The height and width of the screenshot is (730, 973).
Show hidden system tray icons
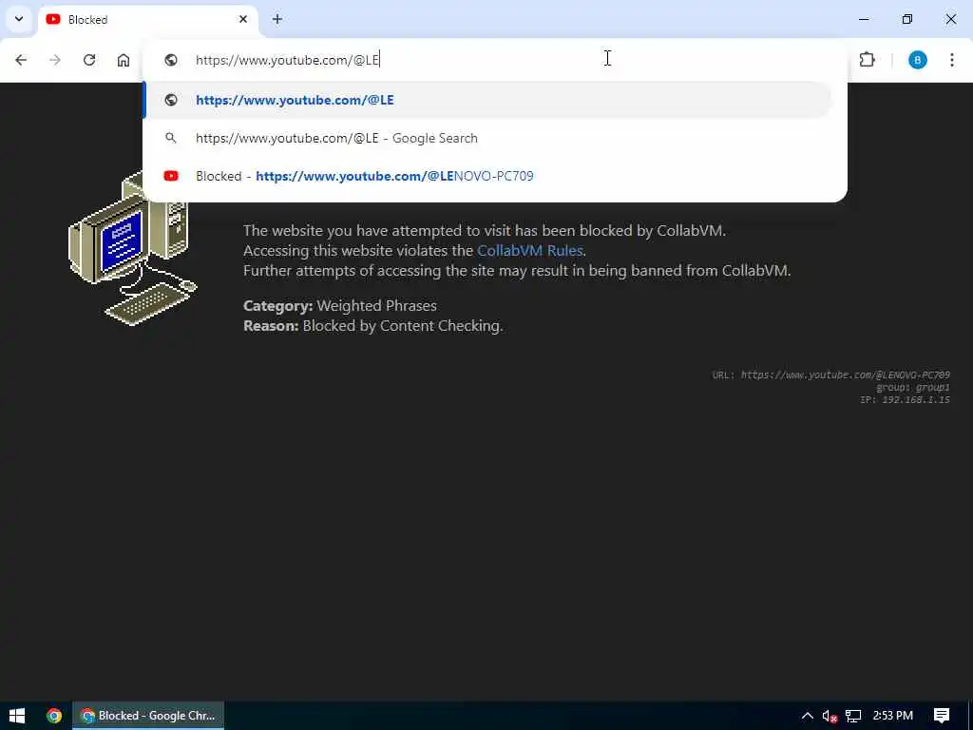(808, 716)
